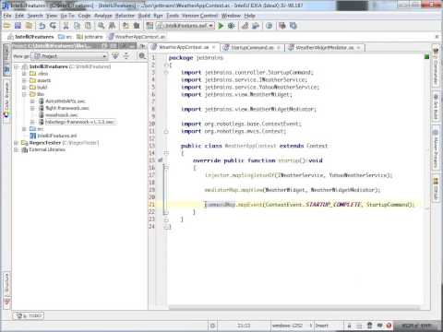Open the File menu
Image resolution: width=443 pixels, height=332 pixels.
point(7,16)
